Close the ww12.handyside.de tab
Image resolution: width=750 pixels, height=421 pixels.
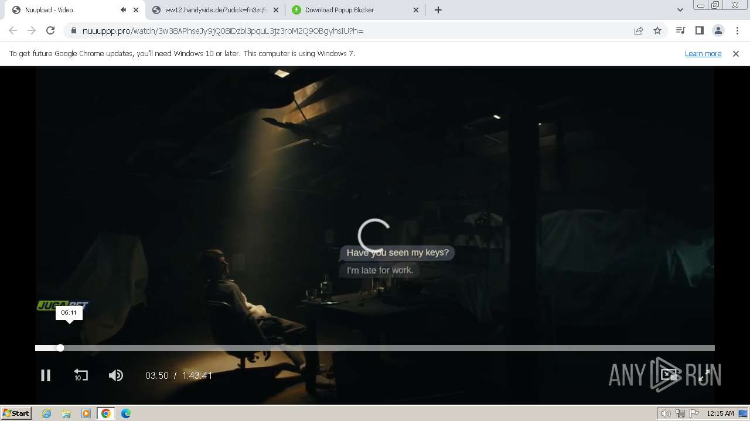point(276,10)
